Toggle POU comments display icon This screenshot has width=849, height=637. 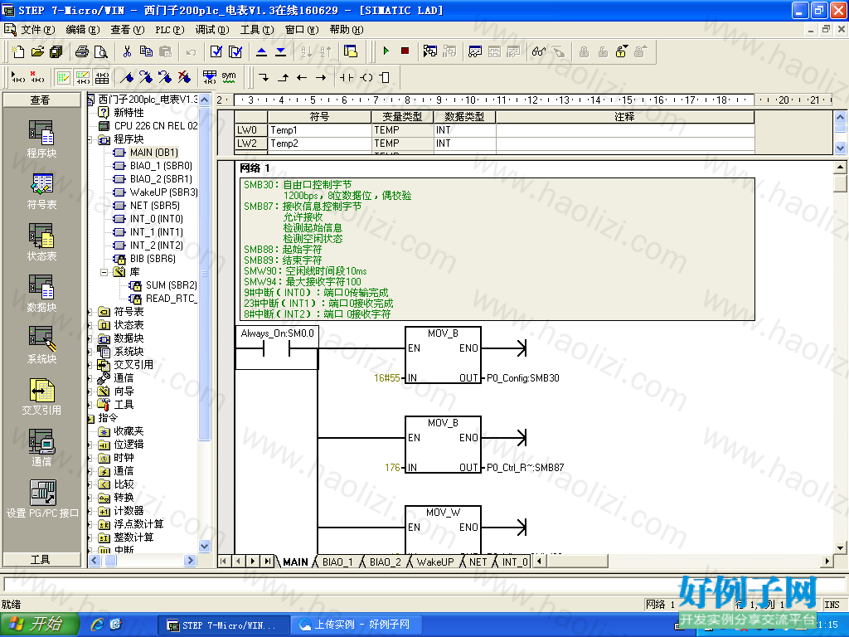coord(64,77)
